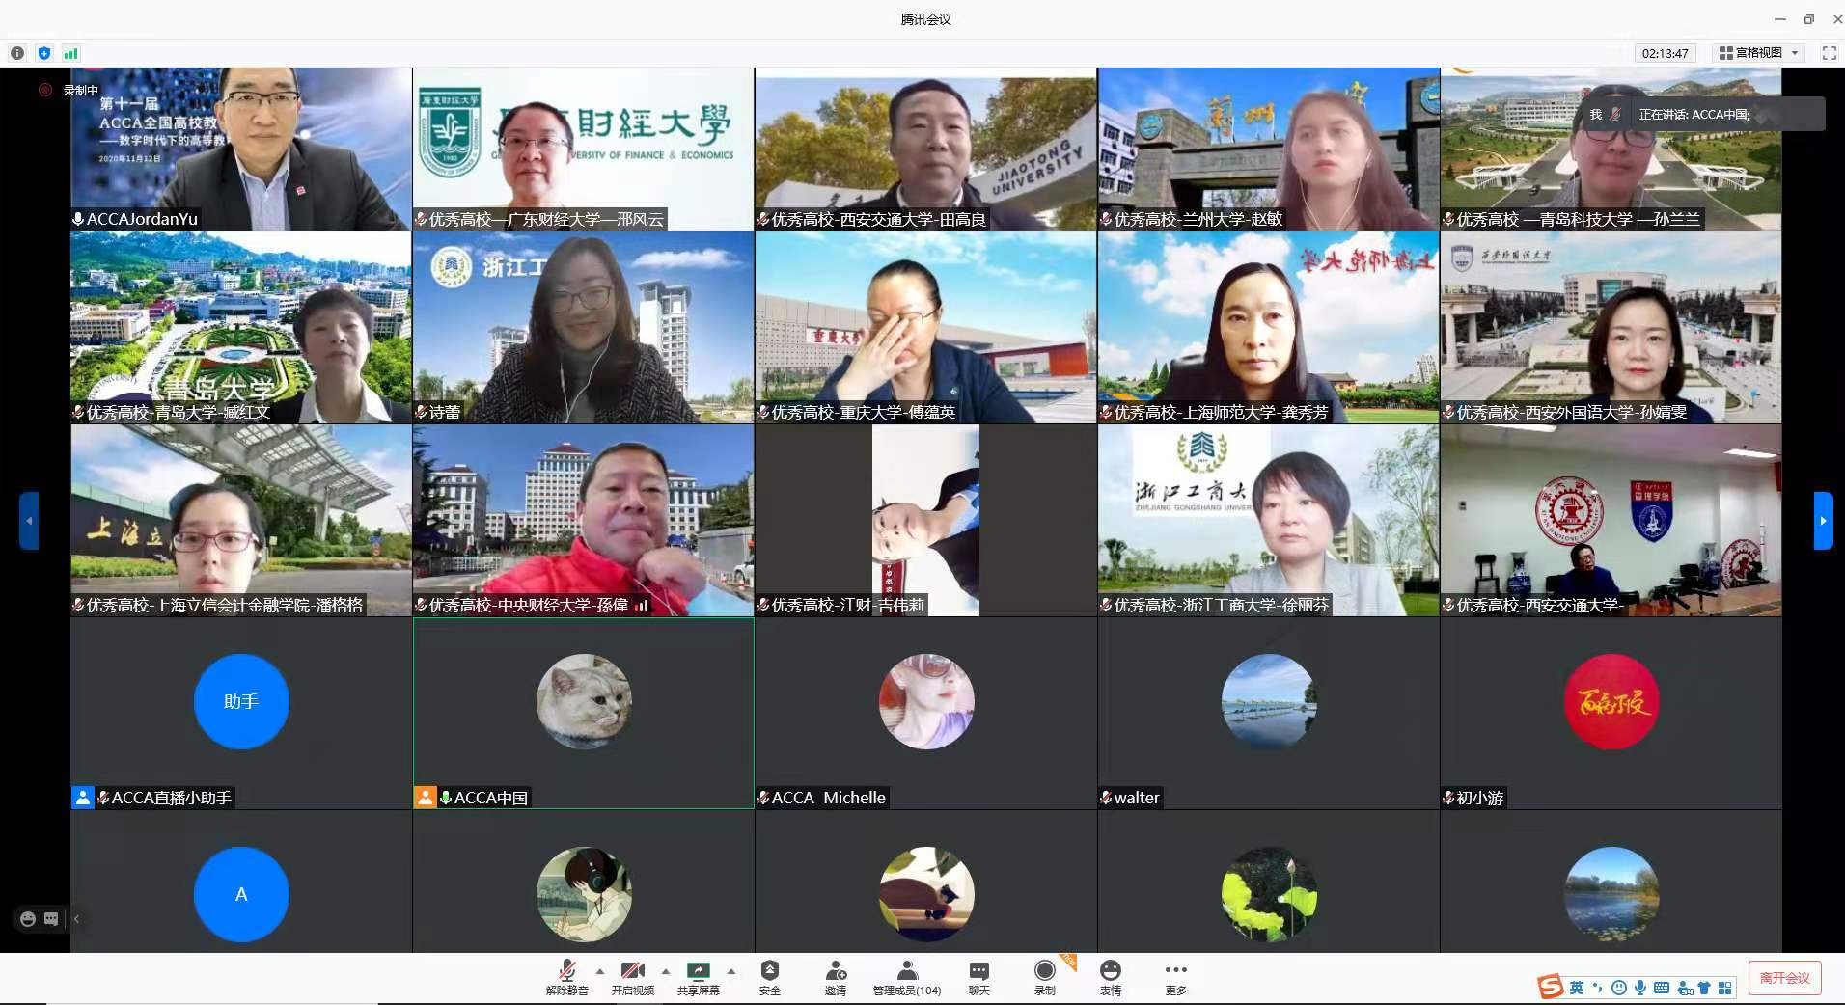1845x1005 pixels.
Task: Click the blue security shield icon
Action: pos(44,53)
